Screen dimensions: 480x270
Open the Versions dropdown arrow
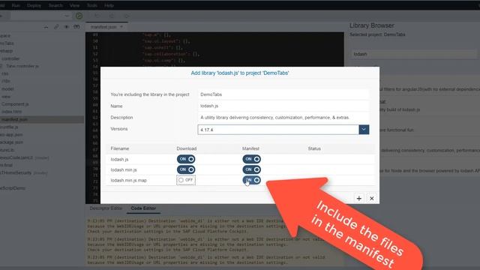tap(364, 130)
